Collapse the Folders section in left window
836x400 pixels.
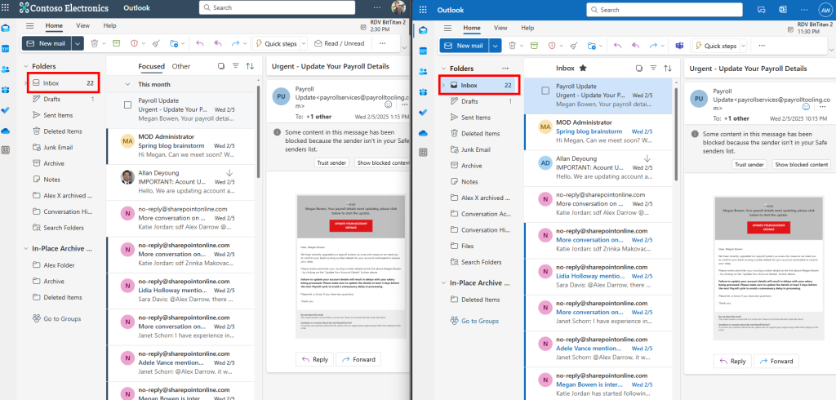click(25, 66)
